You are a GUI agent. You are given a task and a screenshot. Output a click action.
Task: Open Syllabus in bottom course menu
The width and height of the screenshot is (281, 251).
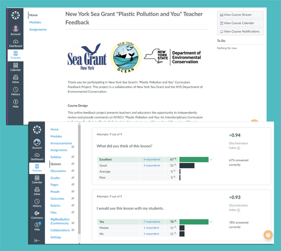coord(56,157)
